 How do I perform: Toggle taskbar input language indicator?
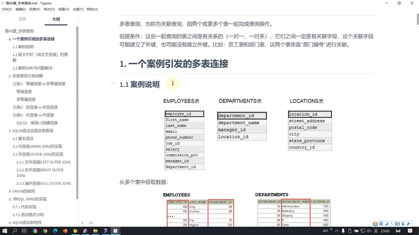[x=376, y=231]
